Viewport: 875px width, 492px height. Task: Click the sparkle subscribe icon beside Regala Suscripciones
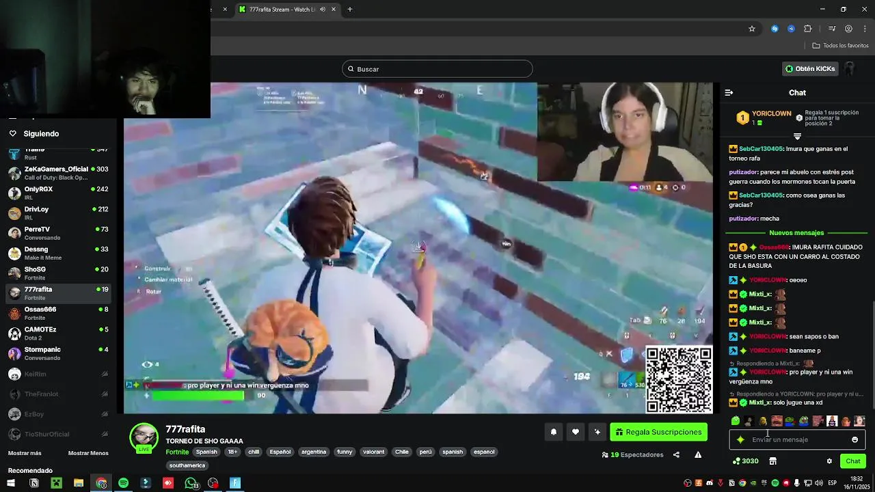coord(597,432)
